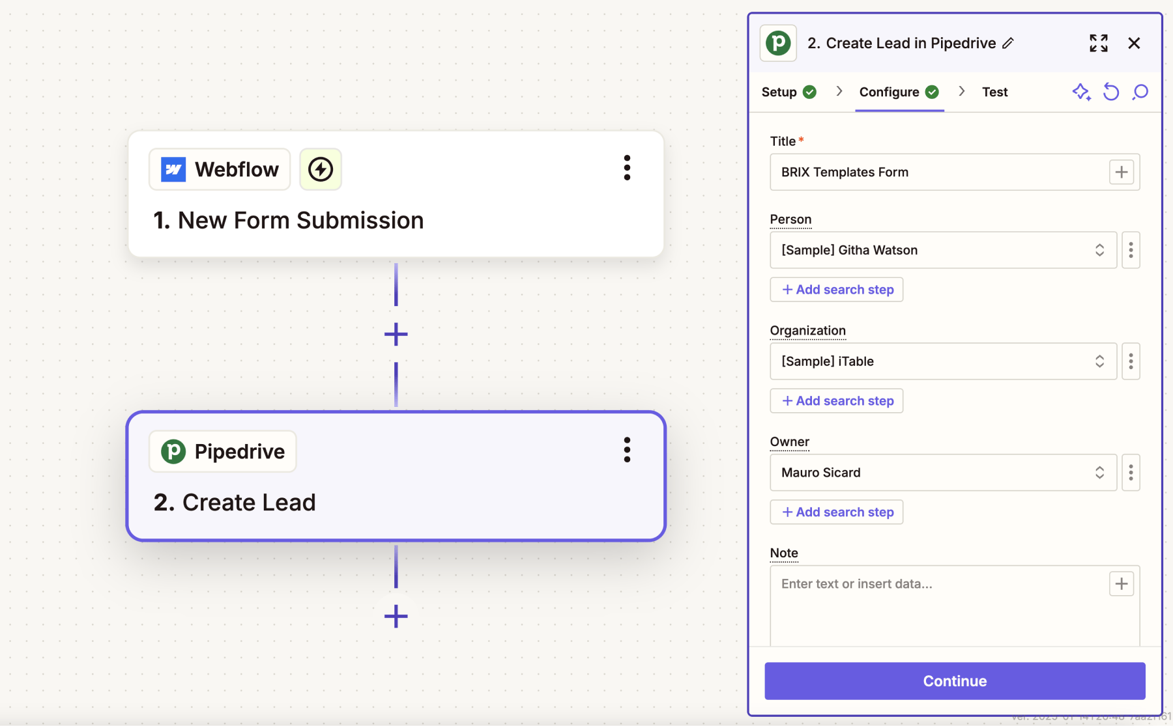This screenshot has height=726, width=1173.
Task: Open the Organization dropdown showing iTable
Action: coord(943,361)
